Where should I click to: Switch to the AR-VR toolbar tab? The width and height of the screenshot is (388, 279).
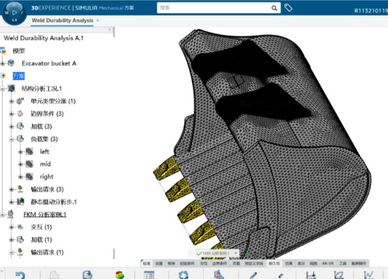point(328,263)
